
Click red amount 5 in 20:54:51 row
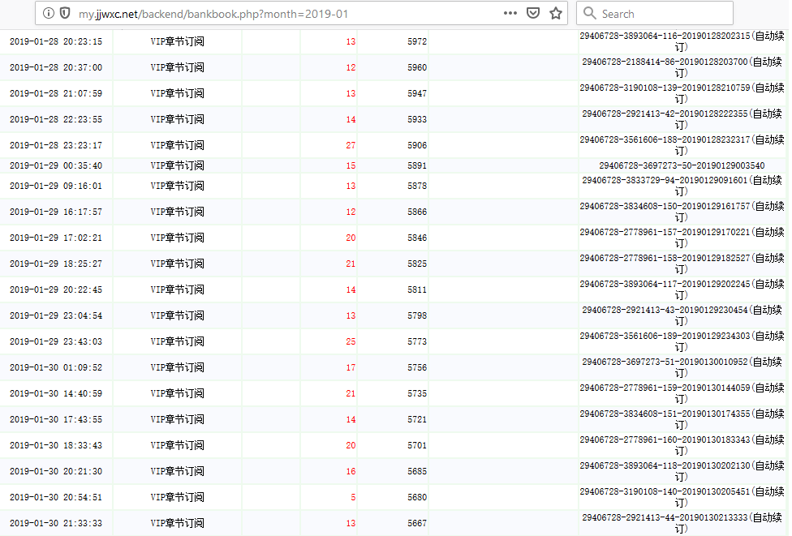[x=353, y=497]
